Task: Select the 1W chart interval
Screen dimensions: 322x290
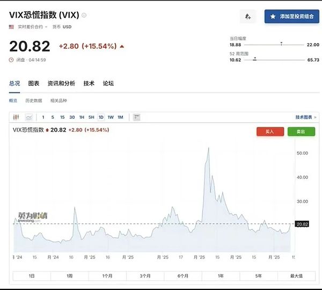Action: [x=111, y=117]
